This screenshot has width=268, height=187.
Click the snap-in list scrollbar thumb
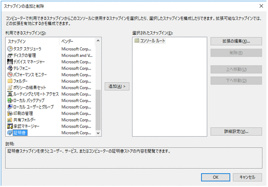point(98,110)
